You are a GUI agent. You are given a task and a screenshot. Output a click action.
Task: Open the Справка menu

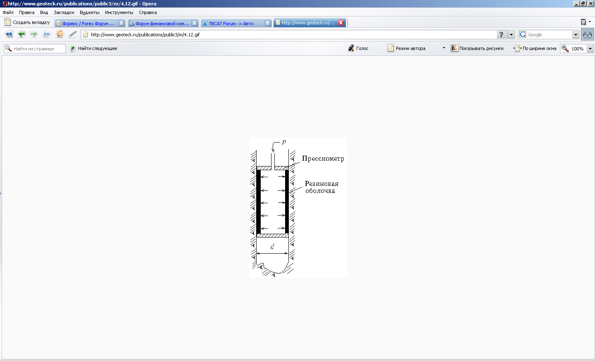(148, 12)
